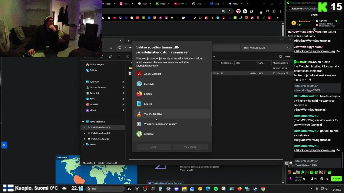Image resolution: width=344 pixels, height=193 pixels.
Task: Refresh the Explorer window
Action: pyautogui.click(x=111, y=48)
